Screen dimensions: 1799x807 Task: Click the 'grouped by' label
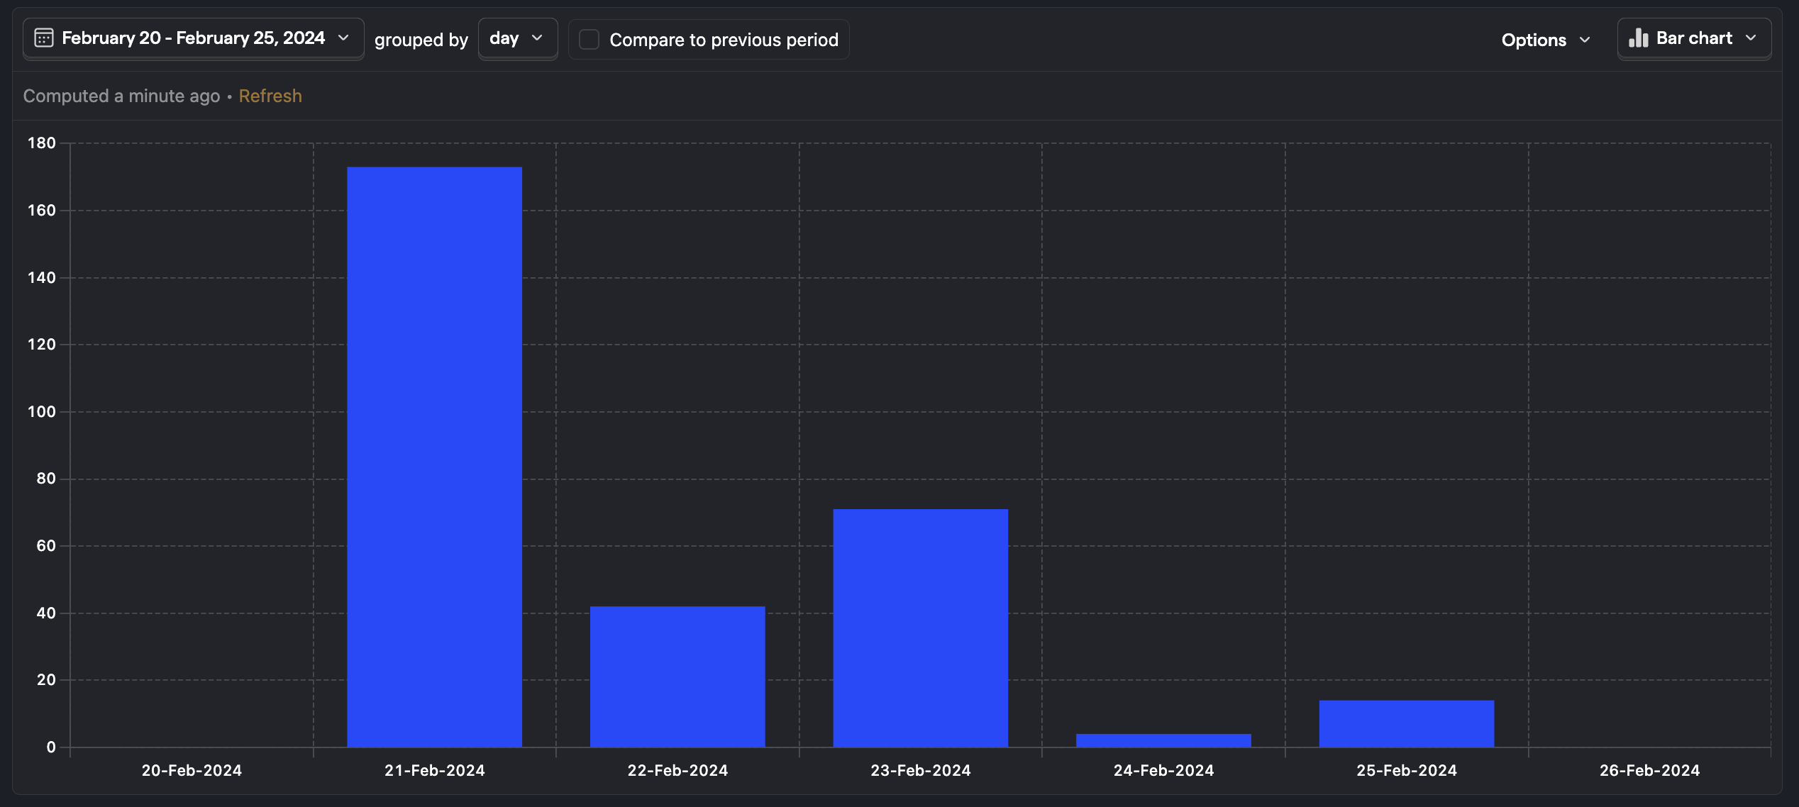coord(421,40)
